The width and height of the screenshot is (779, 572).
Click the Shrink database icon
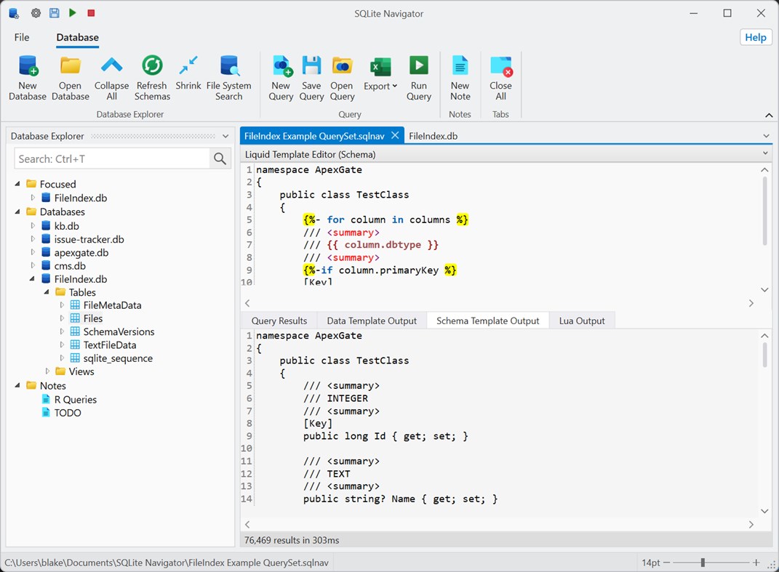point(188,65)
